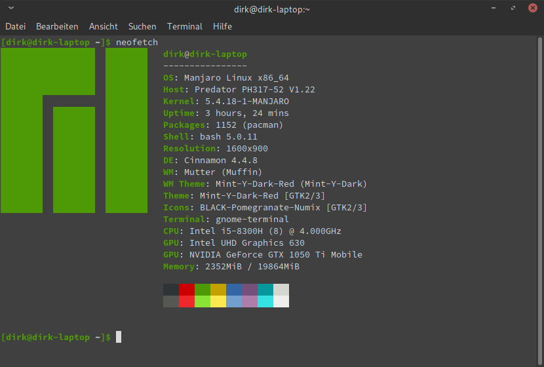The width and height of the screenshot is (544, 367).
Task: Open the Bearbeiten menu
Action: click(57, 26)
